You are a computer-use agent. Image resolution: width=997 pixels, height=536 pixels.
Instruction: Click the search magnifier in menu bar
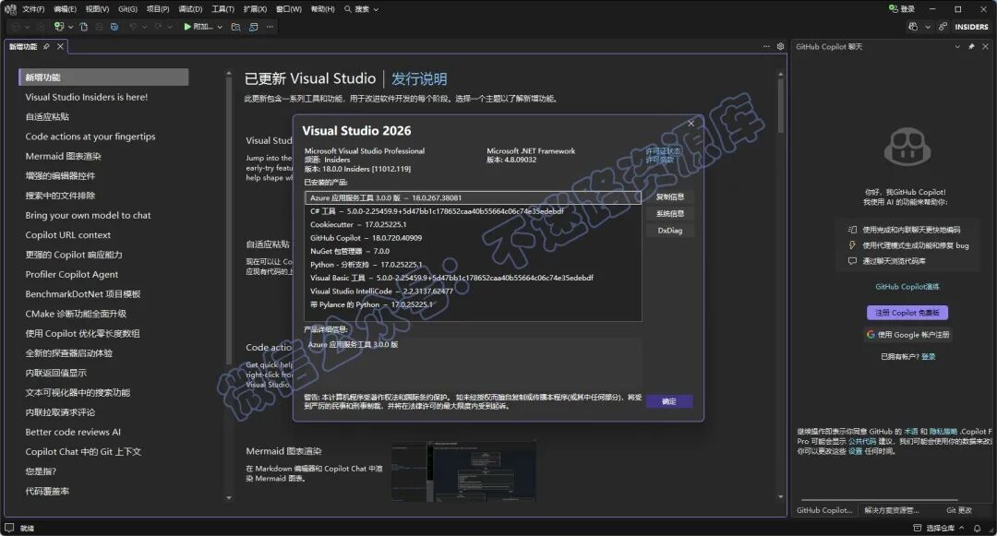coord(348,9)
